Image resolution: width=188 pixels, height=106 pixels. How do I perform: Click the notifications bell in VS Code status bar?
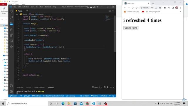pos(113,96)
